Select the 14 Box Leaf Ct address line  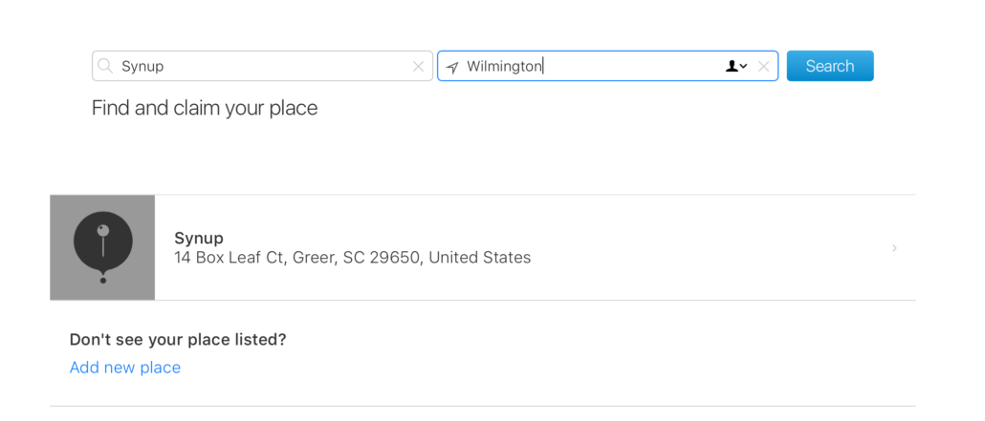(x=353, y=257)
